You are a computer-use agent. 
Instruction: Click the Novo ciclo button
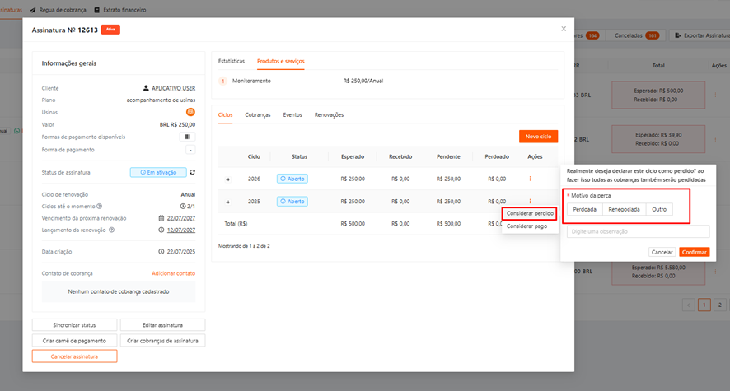click(538, 136)
